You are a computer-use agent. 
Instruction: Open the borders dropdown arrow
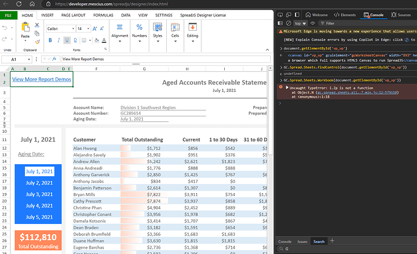point(90,40)
